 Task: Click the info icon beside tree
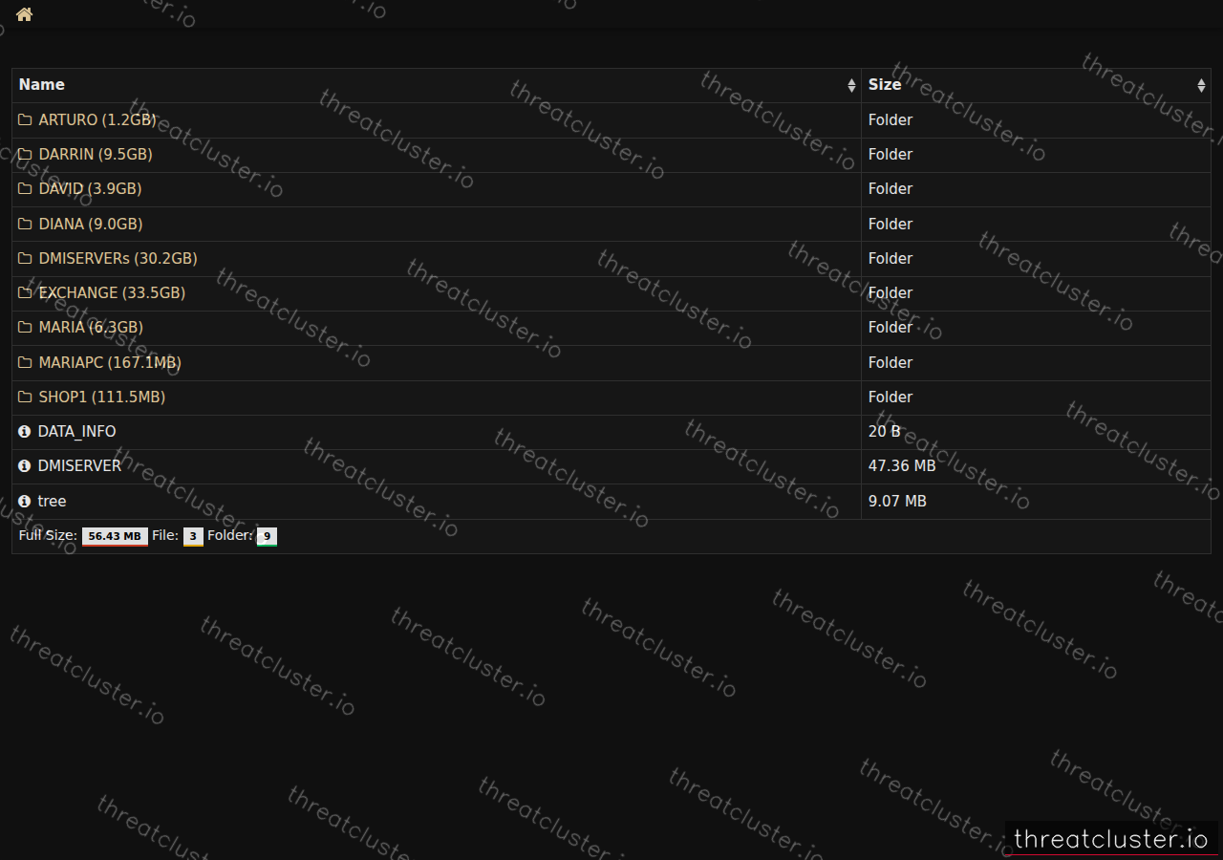click(x=25, y=501)
